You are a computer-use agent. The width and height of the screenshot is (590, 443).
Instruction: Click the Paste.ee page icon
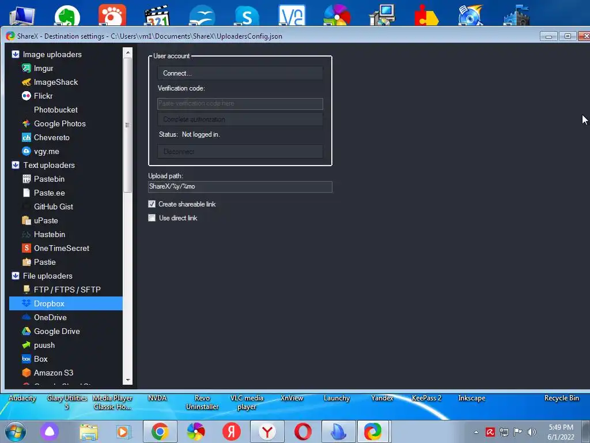(x=26, y=193)
